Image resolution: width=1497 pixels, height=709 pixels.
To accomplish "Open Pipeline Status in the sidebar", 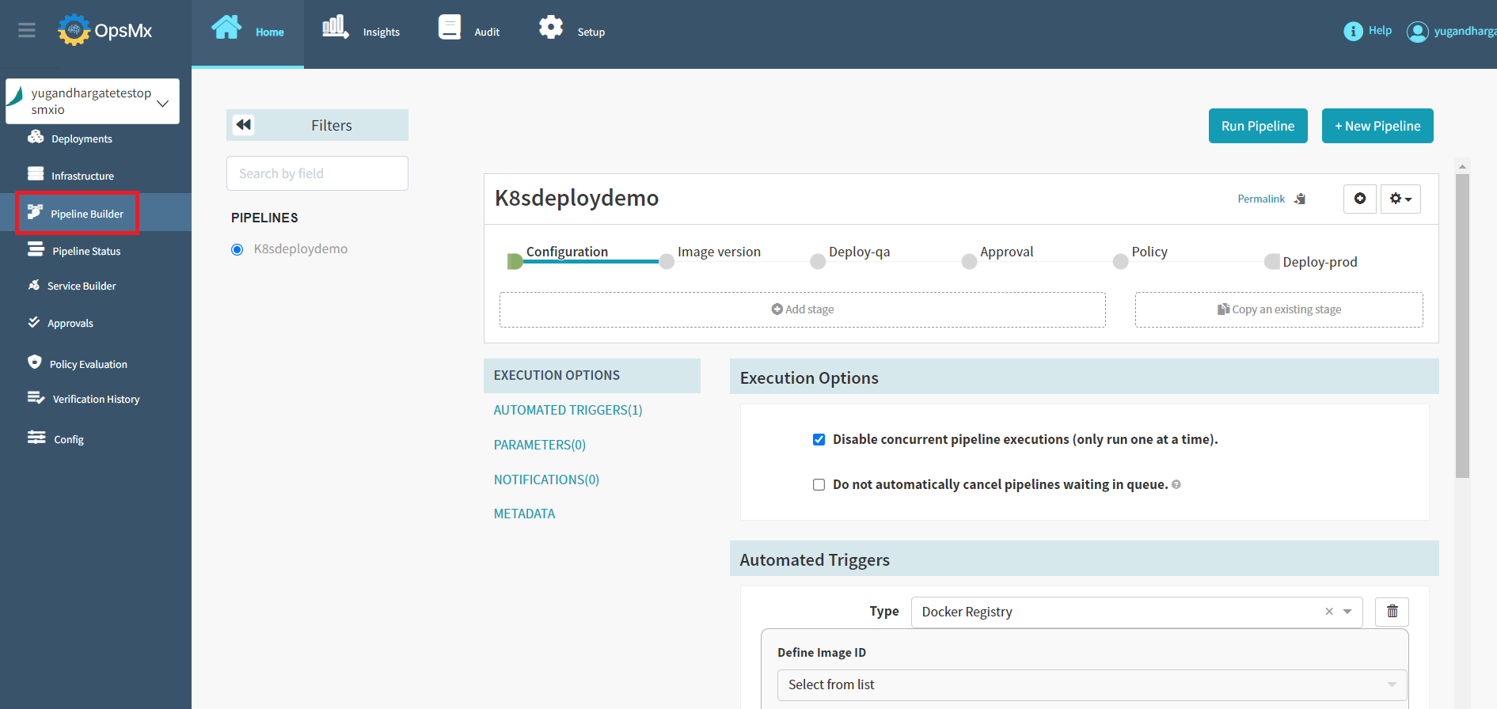I will click(86, 251).
